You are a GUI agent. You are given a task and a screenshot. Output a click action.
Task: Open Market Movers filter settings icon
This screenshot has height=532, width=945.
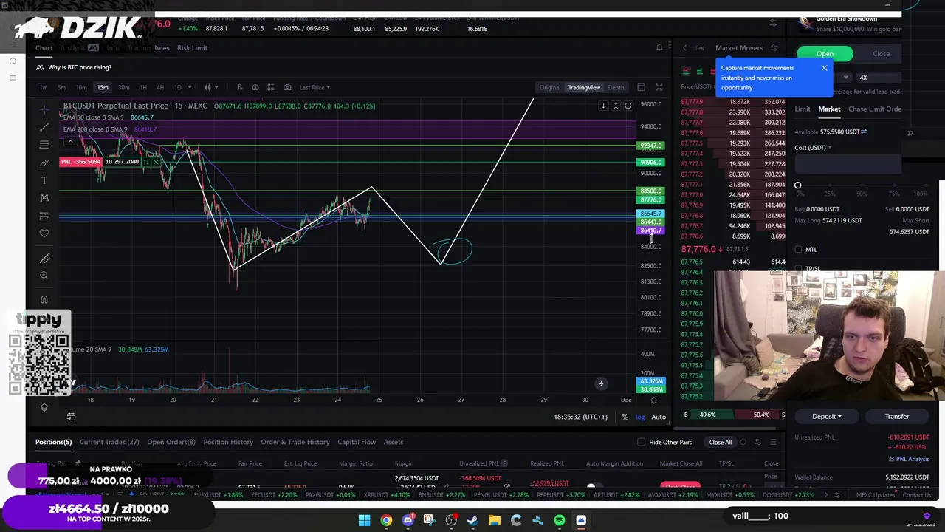774,47
